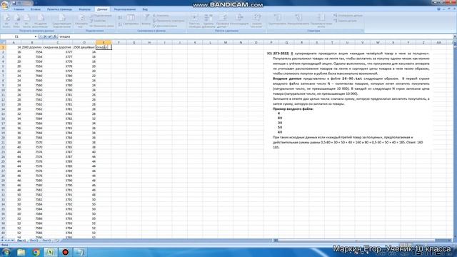Open Bandicam recorder from taskbar

click(x=65, y=252)
